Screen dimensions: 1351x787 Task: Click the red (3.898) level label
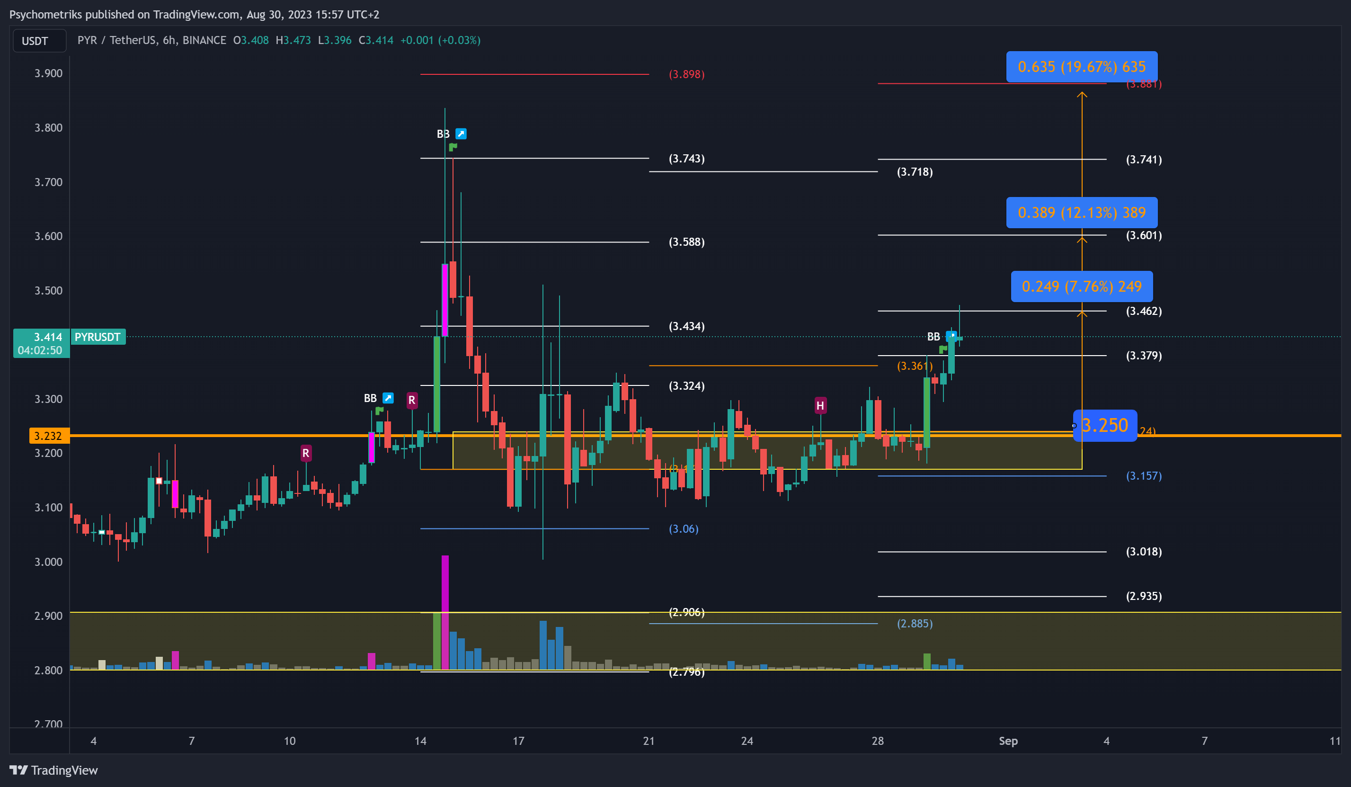click(x=687, y=74)
